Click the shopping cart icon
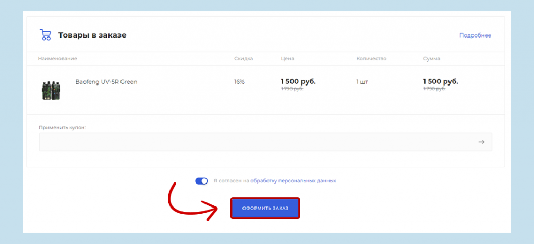 [45, 35]
